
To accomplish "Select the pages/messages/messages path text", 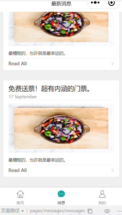I will tap(57, 211).
